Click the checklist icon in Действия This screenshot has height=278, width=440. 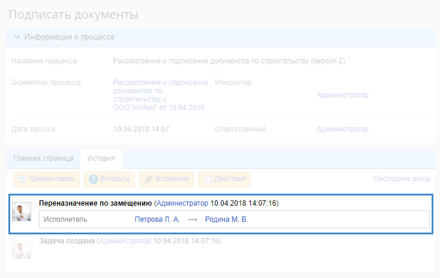pyautogui.click(x=208, y=179)
